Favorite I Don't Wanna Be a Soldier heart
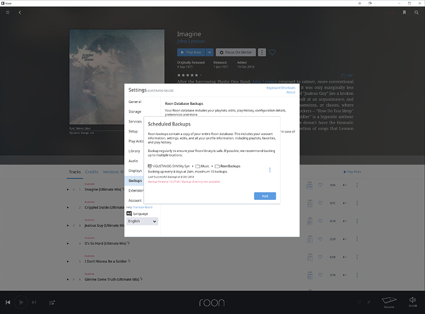Image resolution: width=425 pixels, height=314 pixels. coord(320,257)
